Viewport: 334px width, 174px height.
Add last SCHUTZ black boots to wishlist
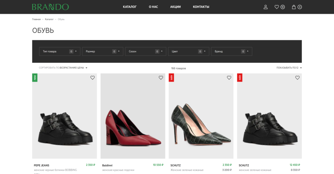click(x=297, y=78)
